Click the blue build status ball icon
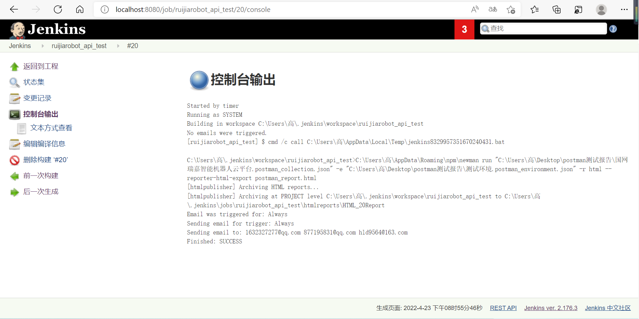639x319 pixels. (199, 80)
